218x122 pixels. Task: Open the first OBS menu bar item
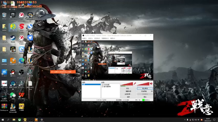click(x=84, y=38)
